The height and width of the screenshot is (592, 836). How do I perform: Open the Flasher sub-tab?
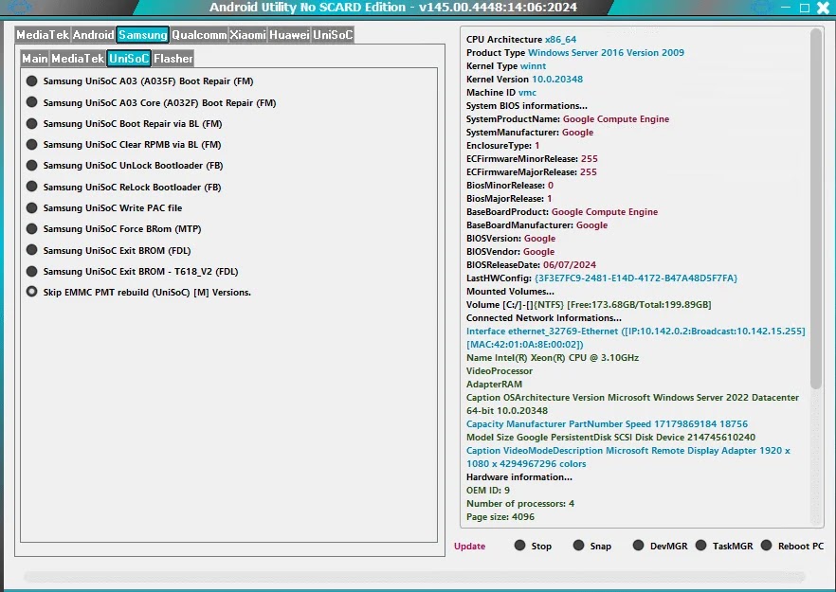pos(173,58)
